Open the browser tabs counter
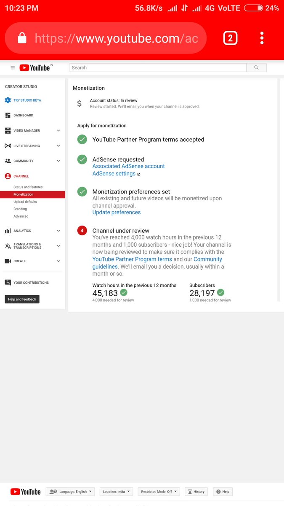 230,38
